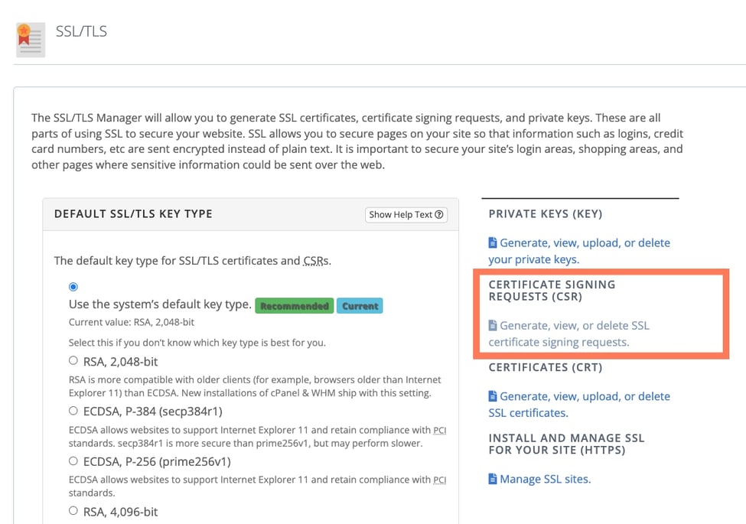Click the blue Current badge

coord(360,305)
